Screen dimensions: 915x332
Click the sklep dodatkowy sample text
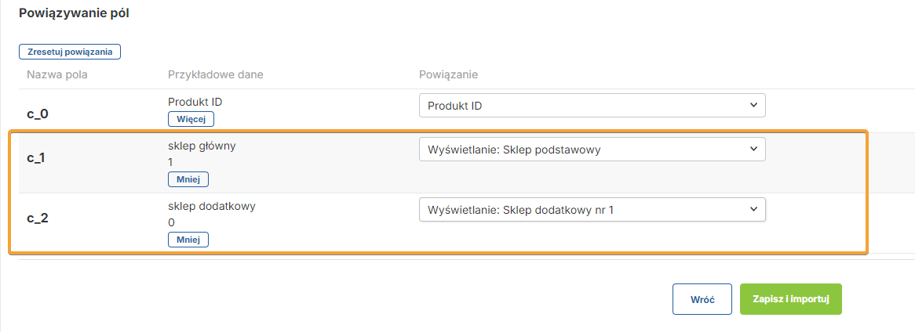212,206
